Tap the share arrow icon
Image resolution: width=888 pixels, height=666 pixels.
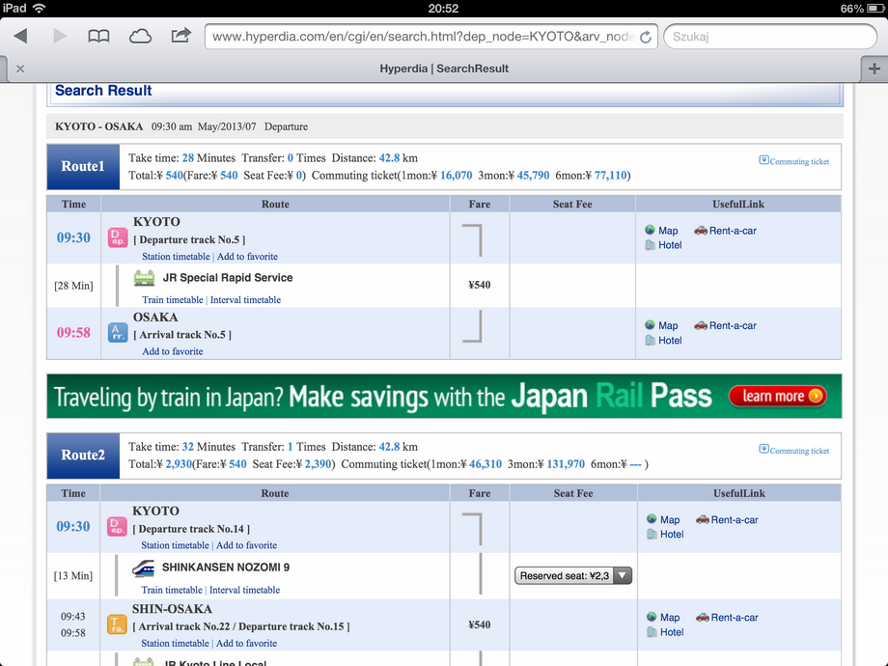pos(180,35)
